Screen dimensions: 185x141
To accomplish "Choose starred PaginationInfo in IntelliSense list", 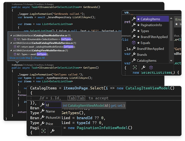I will point(150,25).
